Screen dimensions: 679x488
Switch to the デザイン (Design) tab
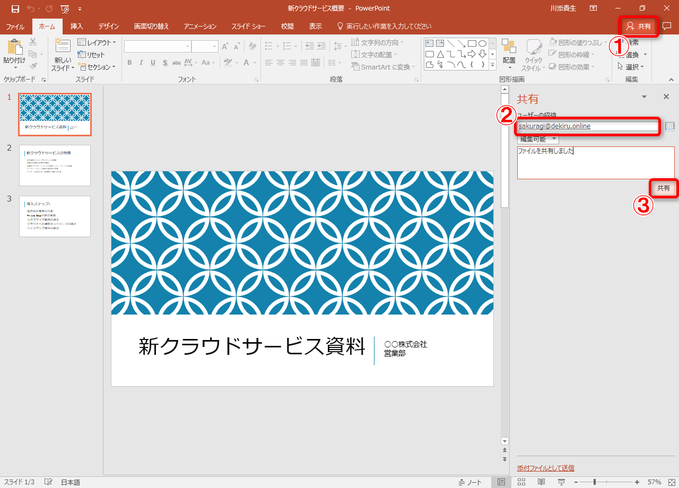[x=108, y=26]
